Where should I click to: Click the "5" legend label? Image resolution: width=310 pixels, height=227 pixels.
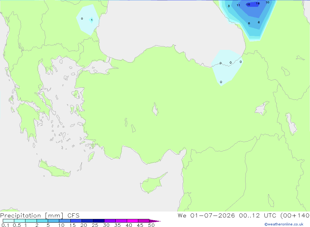click(x=48, y=225)
